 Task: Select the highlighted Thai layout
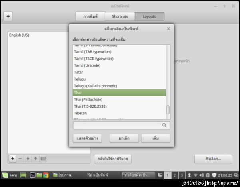[119, 93]
